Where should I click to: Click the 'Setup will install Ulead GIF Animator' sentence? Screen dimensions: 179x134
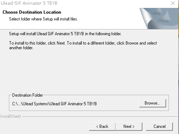coord(65,34)
